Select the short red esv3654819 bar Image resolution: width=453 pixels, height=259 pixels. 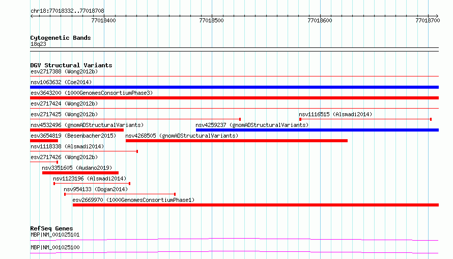tap(44, 141)
